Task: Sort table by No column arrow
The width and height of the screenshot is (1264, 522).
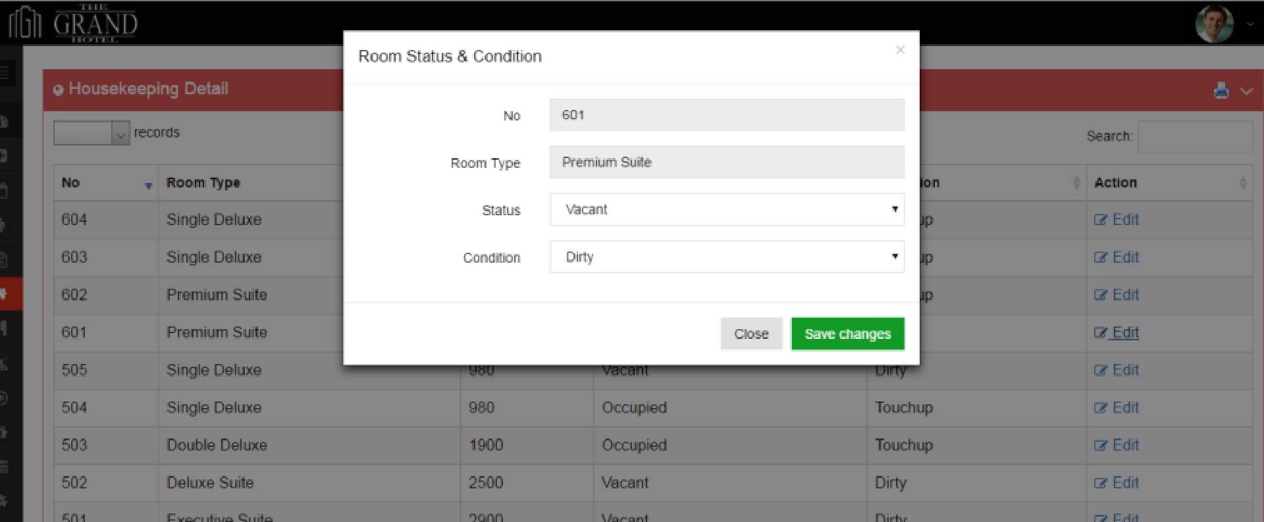Action: [148, 186]
